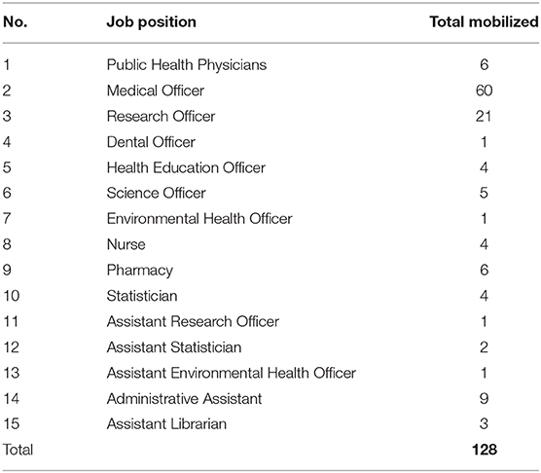Click the 'Total mobilized' column header
Viewport: 541px width, 473px height.
[484, 21]
